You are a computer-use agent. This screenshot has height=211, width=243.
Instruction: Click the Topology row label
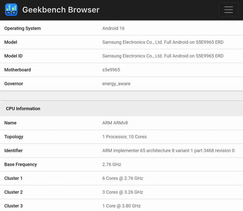tap(14, 137)
